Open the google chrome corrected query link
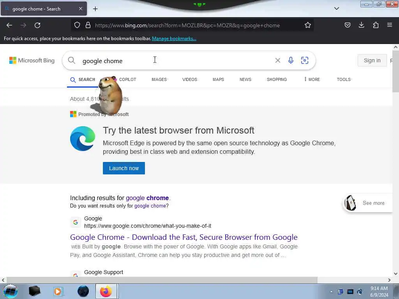The width and height of the screenshot is (399, 299). (x=147, y=198)
